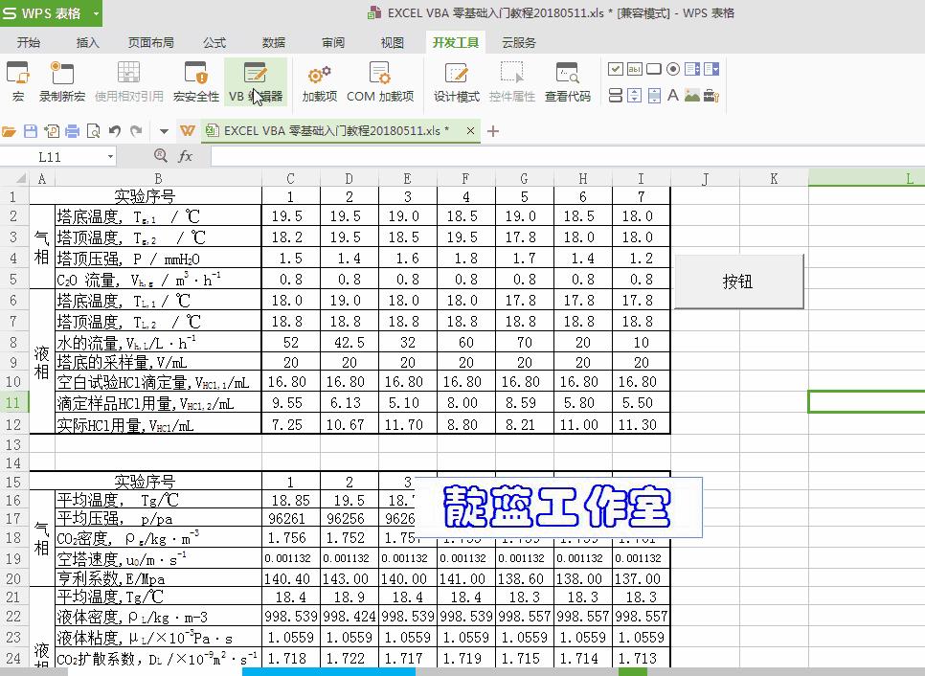Open the 公式 ribbon tab

coord(214,42)
